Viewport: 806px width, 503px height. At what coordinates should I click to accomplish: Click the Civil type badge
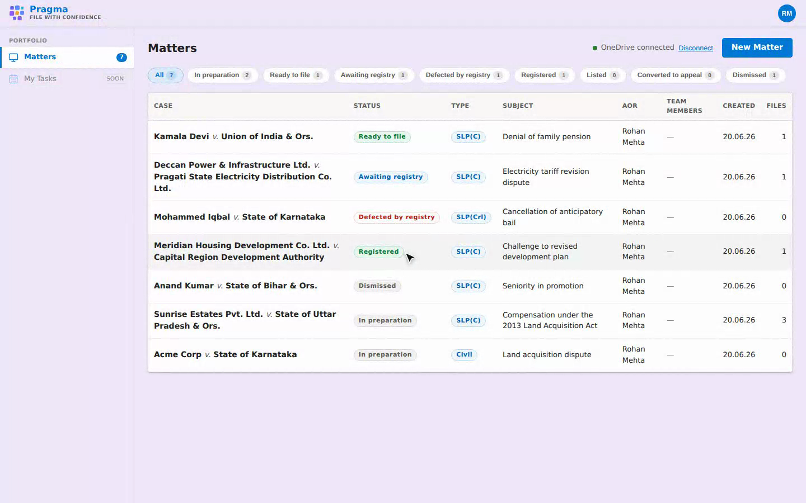464,354
